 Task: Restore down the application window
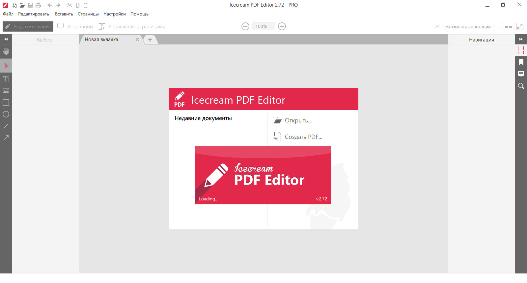pos(503,5)
